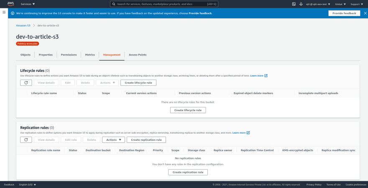This screenshot has width=368, height=188.
Task: Open the ajit @ ajit-aws-test account menu
Action: pos(318,4)
